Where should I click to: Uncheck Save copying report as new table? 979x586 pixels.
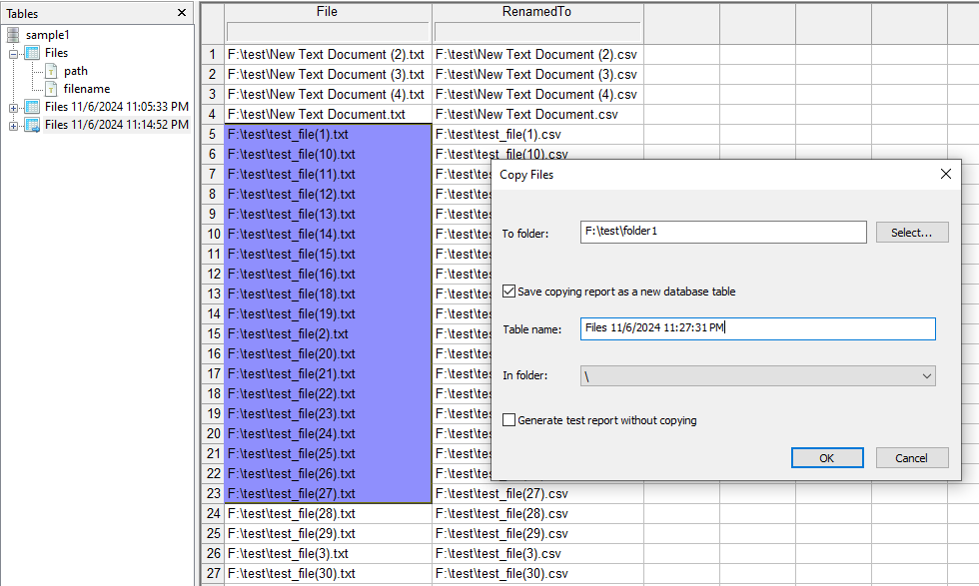coord(509,292)
